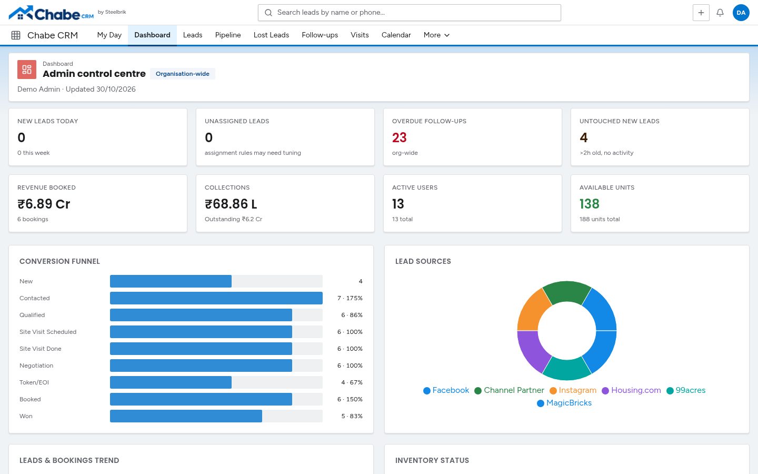Expand the More menu chevron

coord(447,35)
